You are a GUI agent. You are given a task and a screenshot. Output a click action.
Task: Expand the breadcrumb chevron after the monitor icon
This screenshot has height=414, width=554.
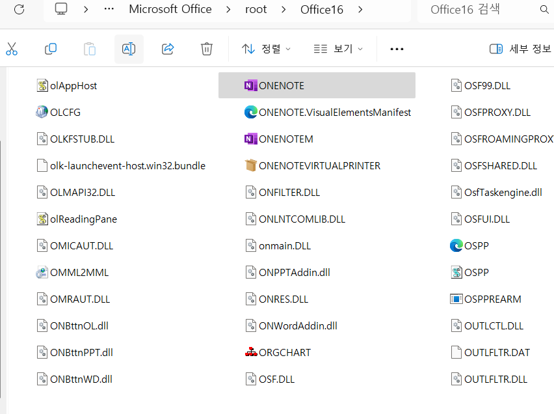click(85, 10)
